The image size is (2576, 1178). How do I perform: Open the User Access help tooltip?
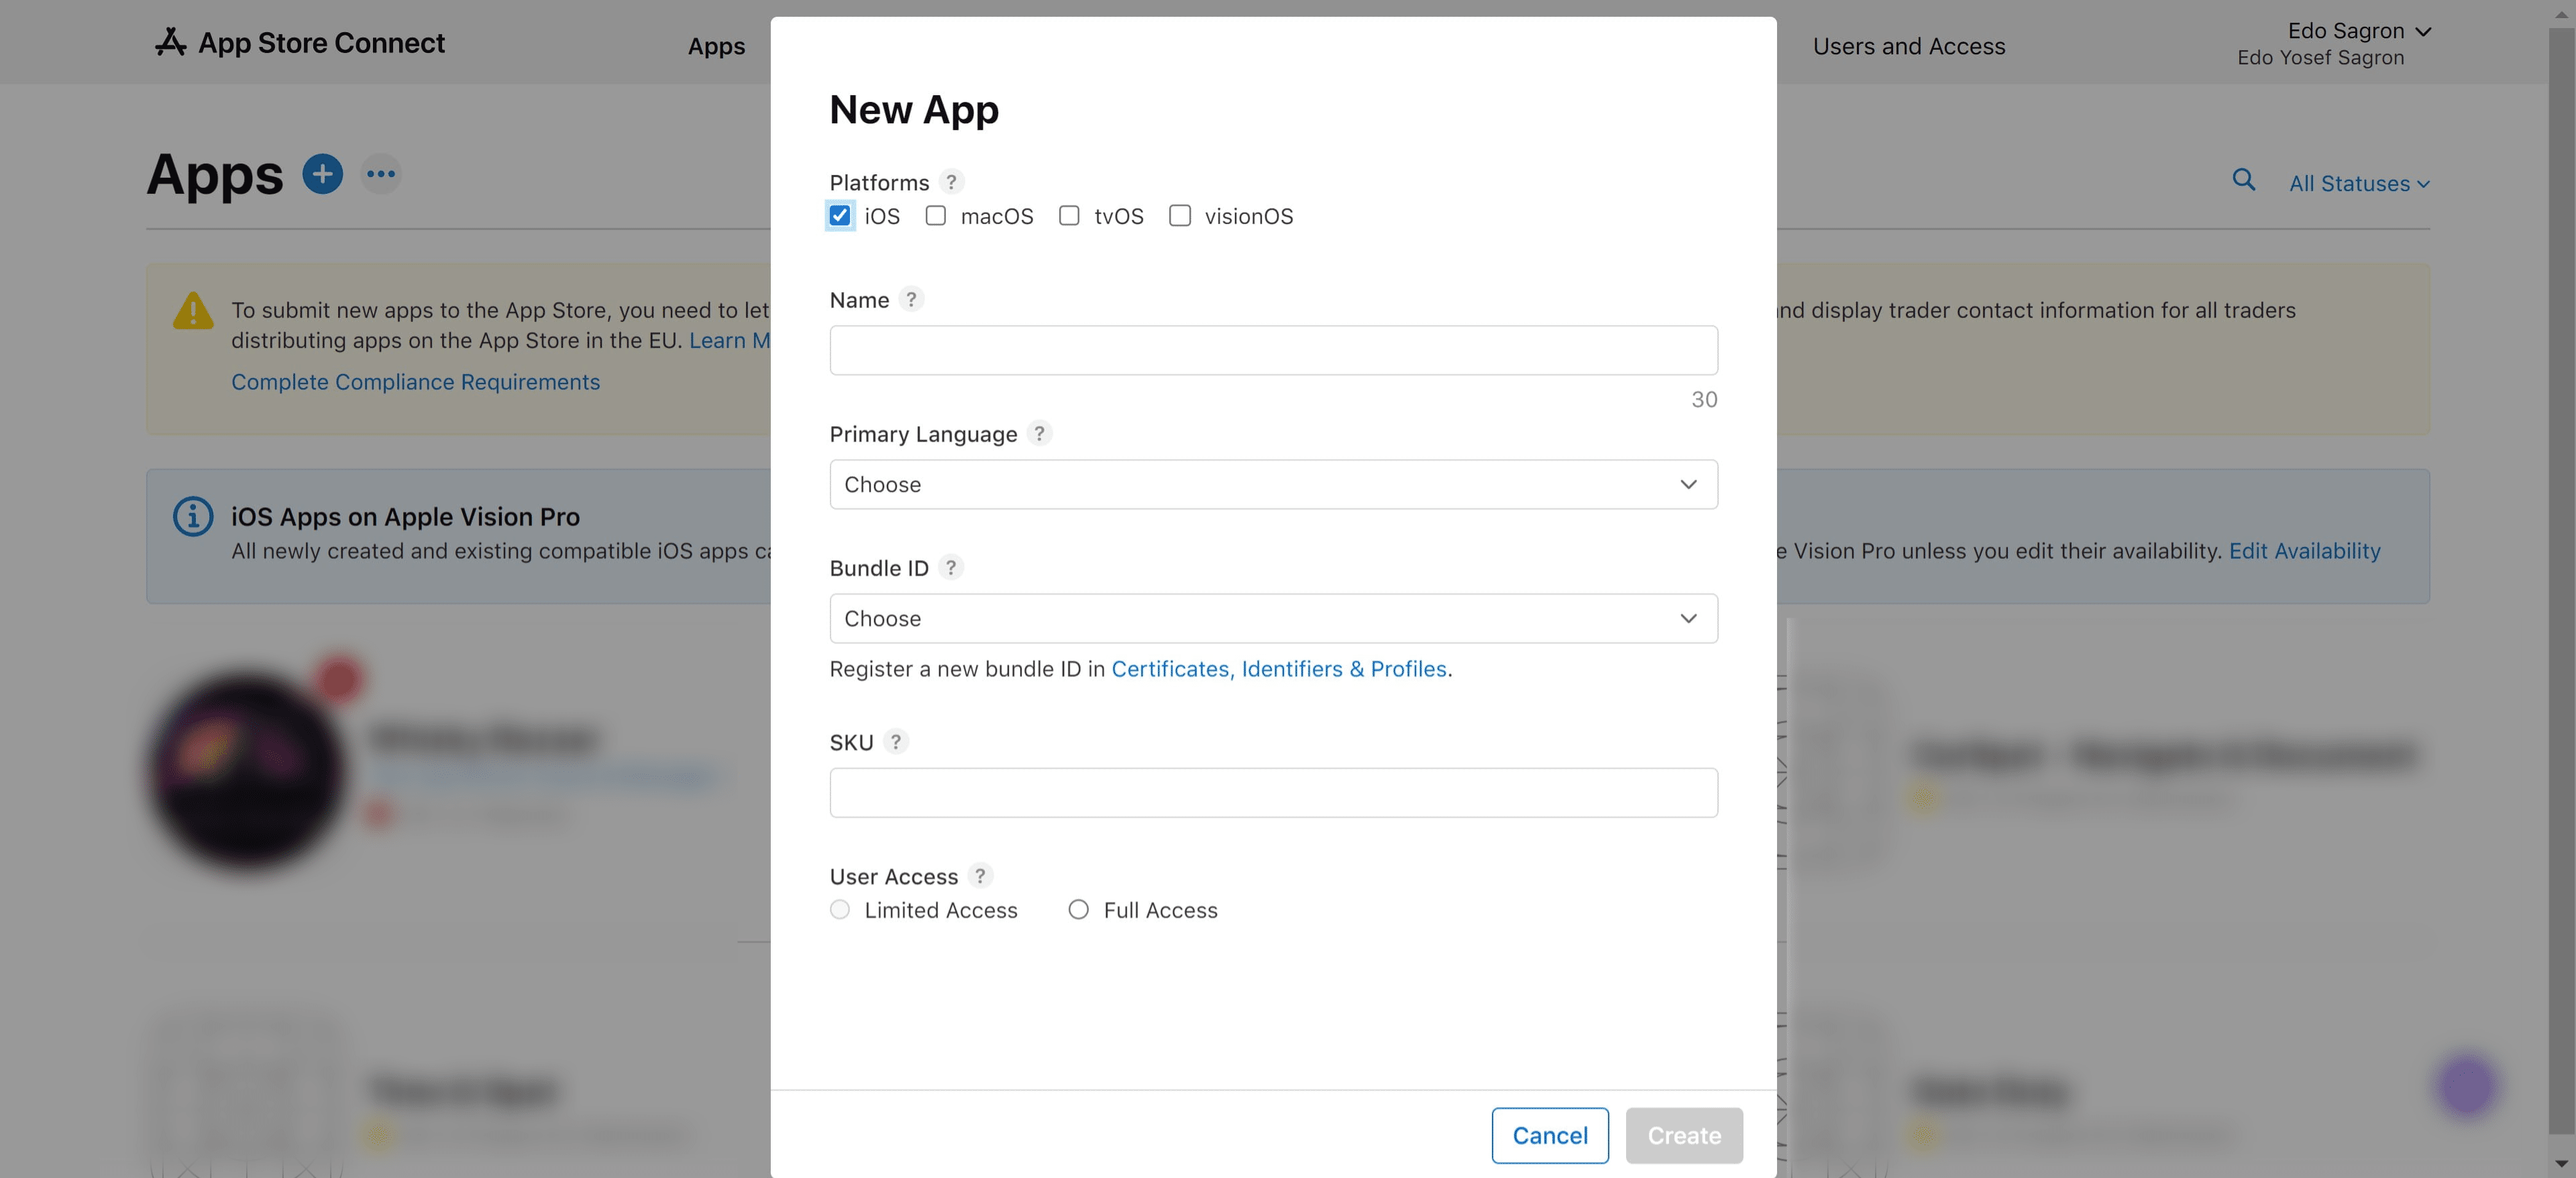[x=981, y=875]
